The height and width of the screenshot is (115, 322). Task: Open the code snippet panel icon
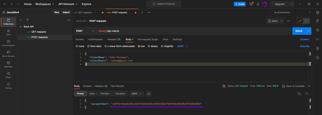[317, 39]
